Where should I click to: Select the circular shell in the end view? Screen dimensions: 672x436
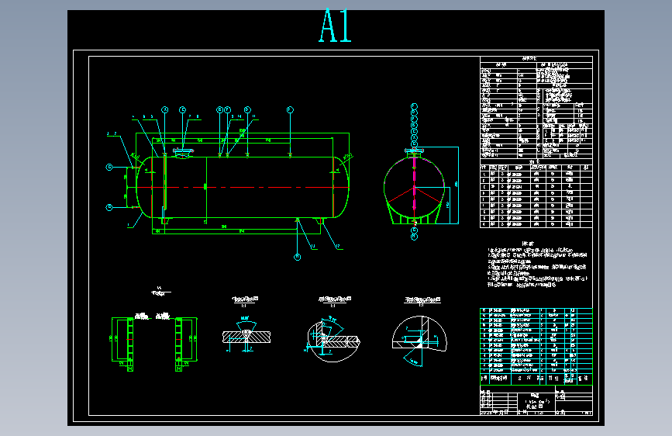[x=414, y=188]
